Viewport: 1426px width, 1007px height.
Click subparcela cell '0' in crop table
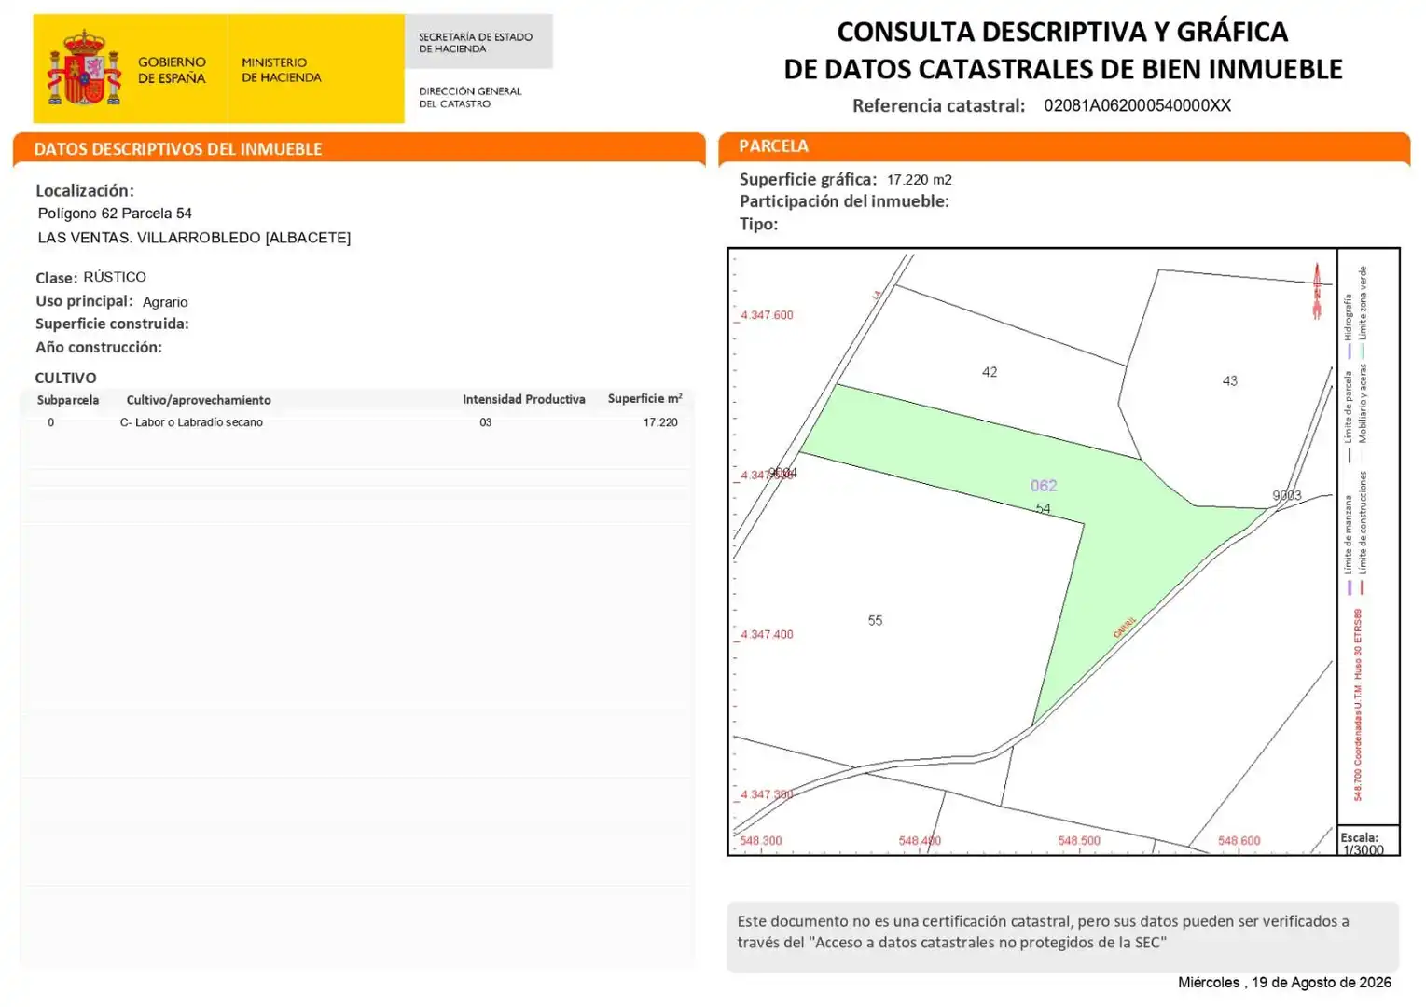pos(50,422)
